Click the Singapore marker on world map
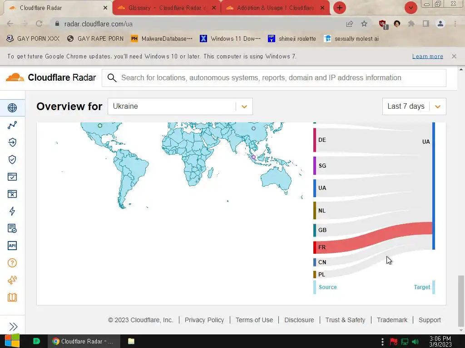Image resolution: width=465 pixels, height=348 pixels. 253,157
